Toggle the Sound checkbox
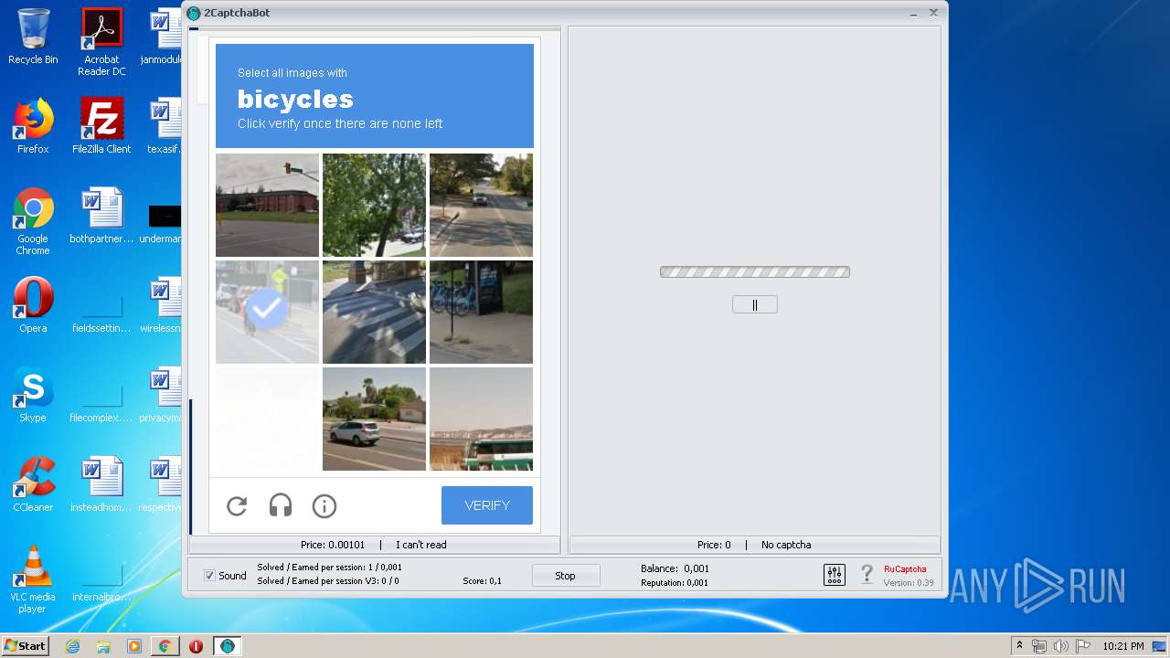Image resolution: width=1170 pixels, height=658 pixels. coord(209,576)
